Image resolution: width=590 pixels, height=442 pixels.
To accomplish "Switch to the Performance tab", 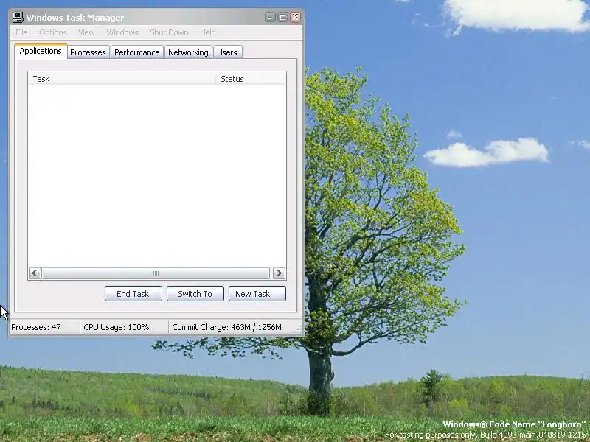I will pyautogui.click(x=137, y=52).
